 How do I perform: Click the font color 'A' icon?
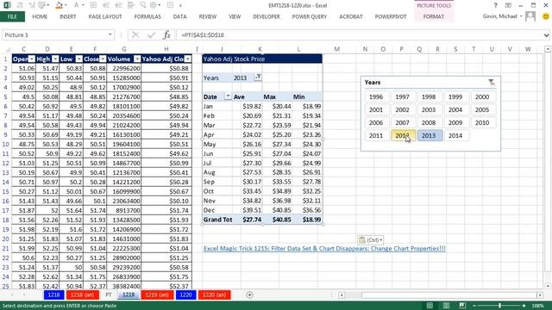(x=76, y=5)
